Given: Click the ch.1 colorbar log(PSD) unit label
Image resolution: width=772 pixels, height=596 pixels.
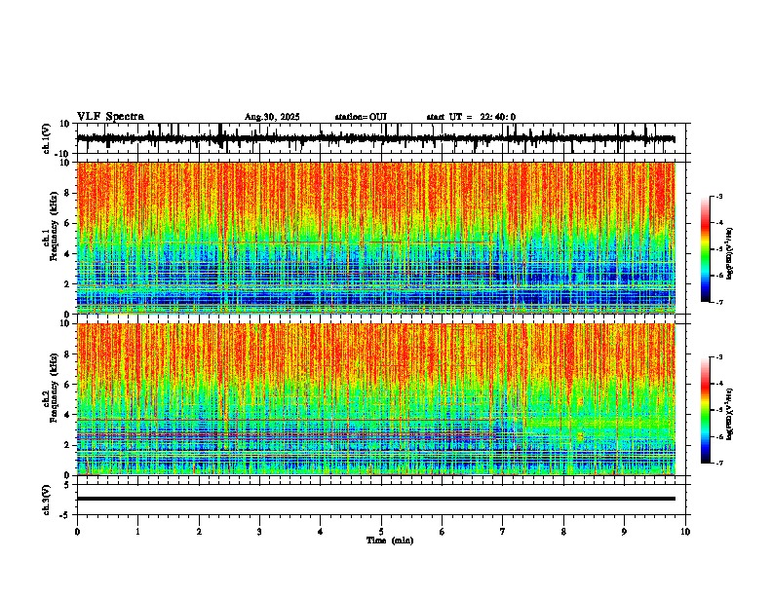Looking at the screenshot, I should click(730, 253).
